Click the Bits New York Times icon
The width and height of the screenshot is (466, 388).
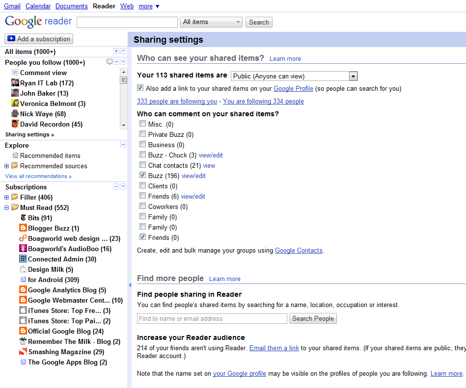[23, 218]
